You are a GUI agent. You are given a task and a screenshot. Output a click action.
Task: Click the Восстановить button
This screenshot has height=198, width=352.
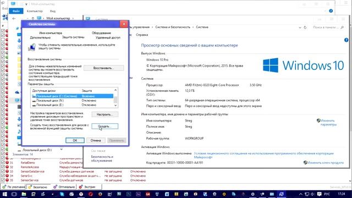[104, 68]
